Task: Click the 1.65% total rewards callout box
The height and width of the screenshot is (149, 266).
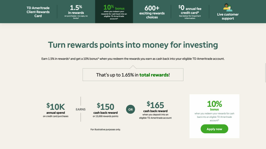Action: [133, 75]
